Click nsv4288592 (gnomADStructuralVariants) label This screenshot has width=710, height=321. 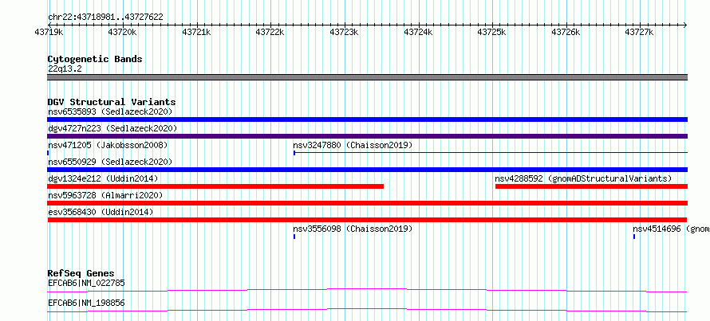(583, 178)
